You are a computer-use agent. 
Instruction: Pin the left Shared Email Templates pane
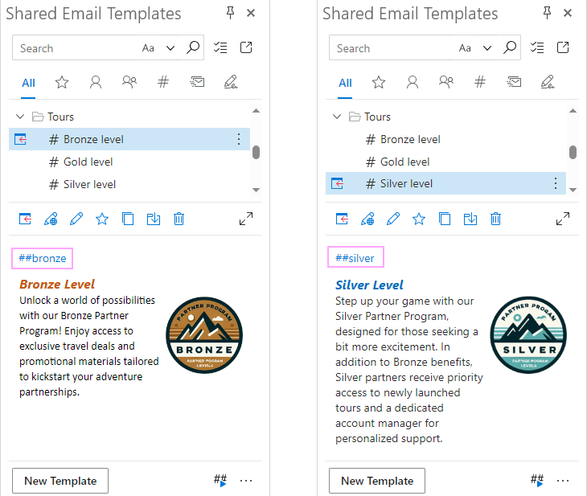pos(230,13)
